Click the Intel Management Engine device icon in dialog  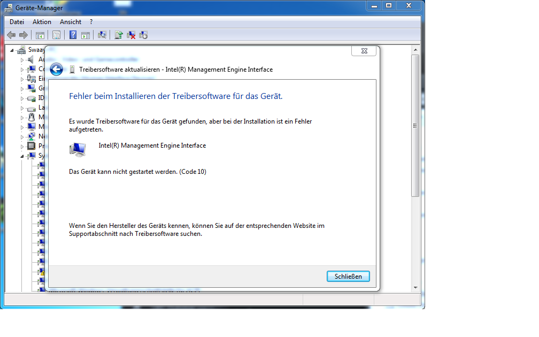pyautogui.click(x=78, y=150)
